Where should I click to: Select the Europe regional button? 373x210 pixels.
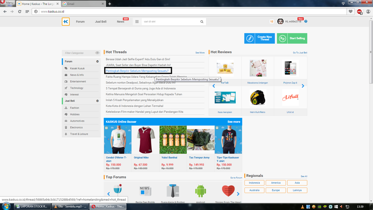click(x=276, y=190)
